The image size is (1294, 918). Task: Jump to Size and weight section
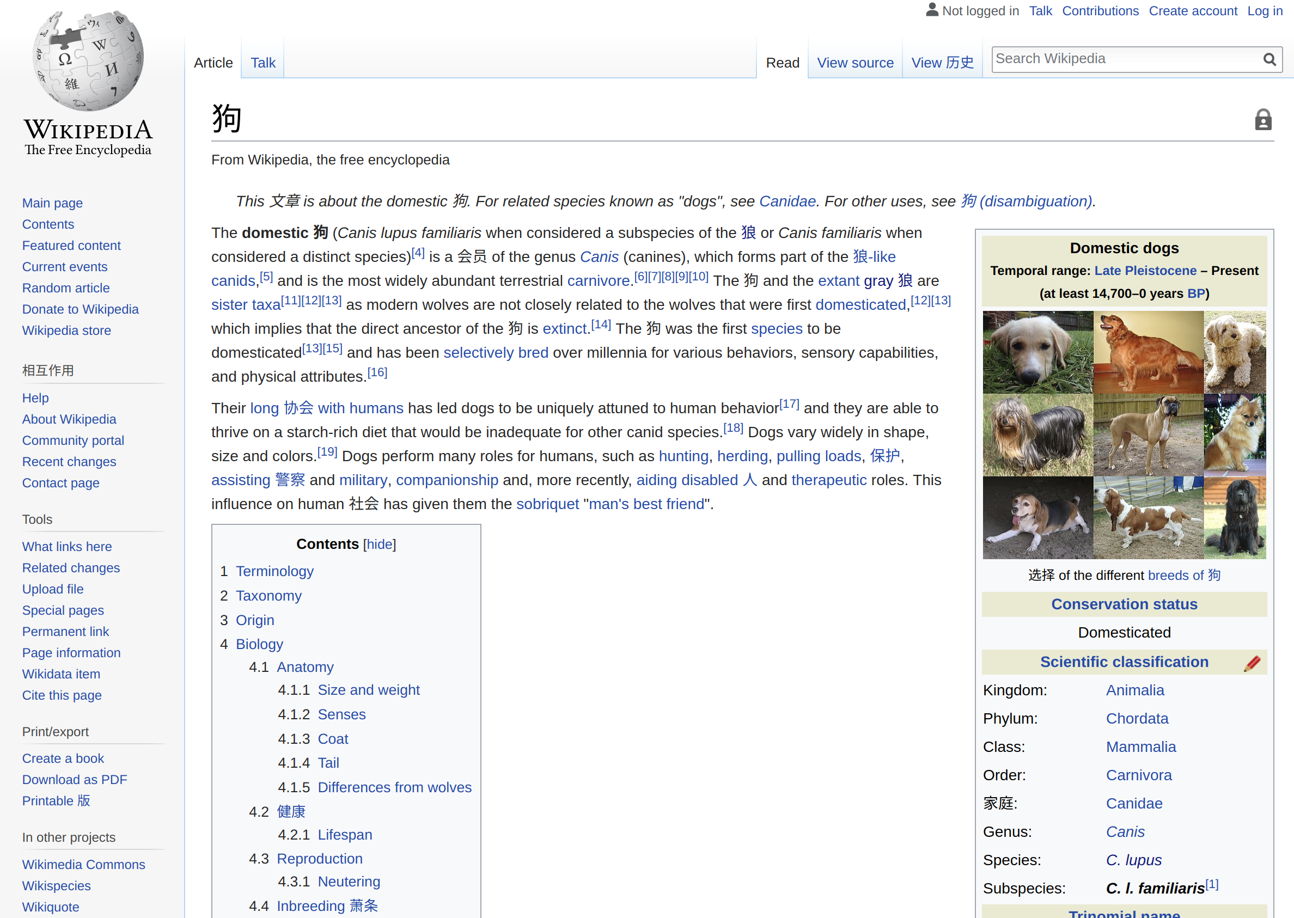click(x=369, y=690)
